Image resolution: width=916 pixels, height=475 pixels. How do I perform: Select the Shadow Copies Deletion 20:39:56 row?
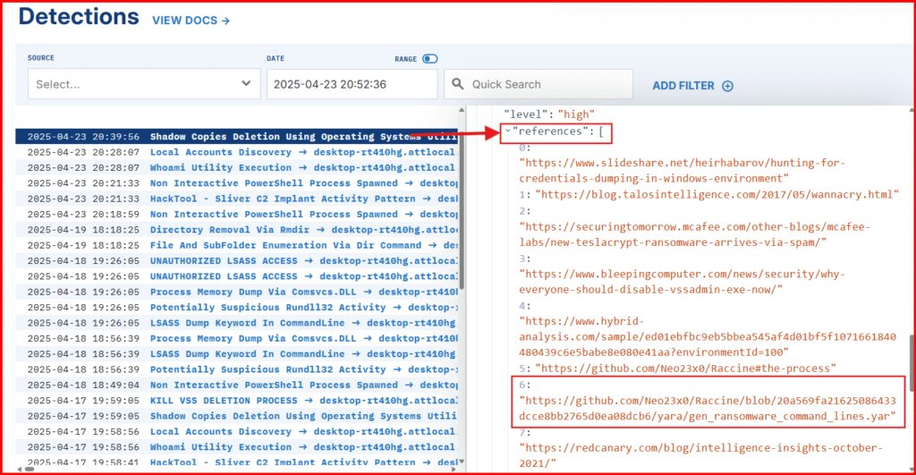click(x=236, y=137)
